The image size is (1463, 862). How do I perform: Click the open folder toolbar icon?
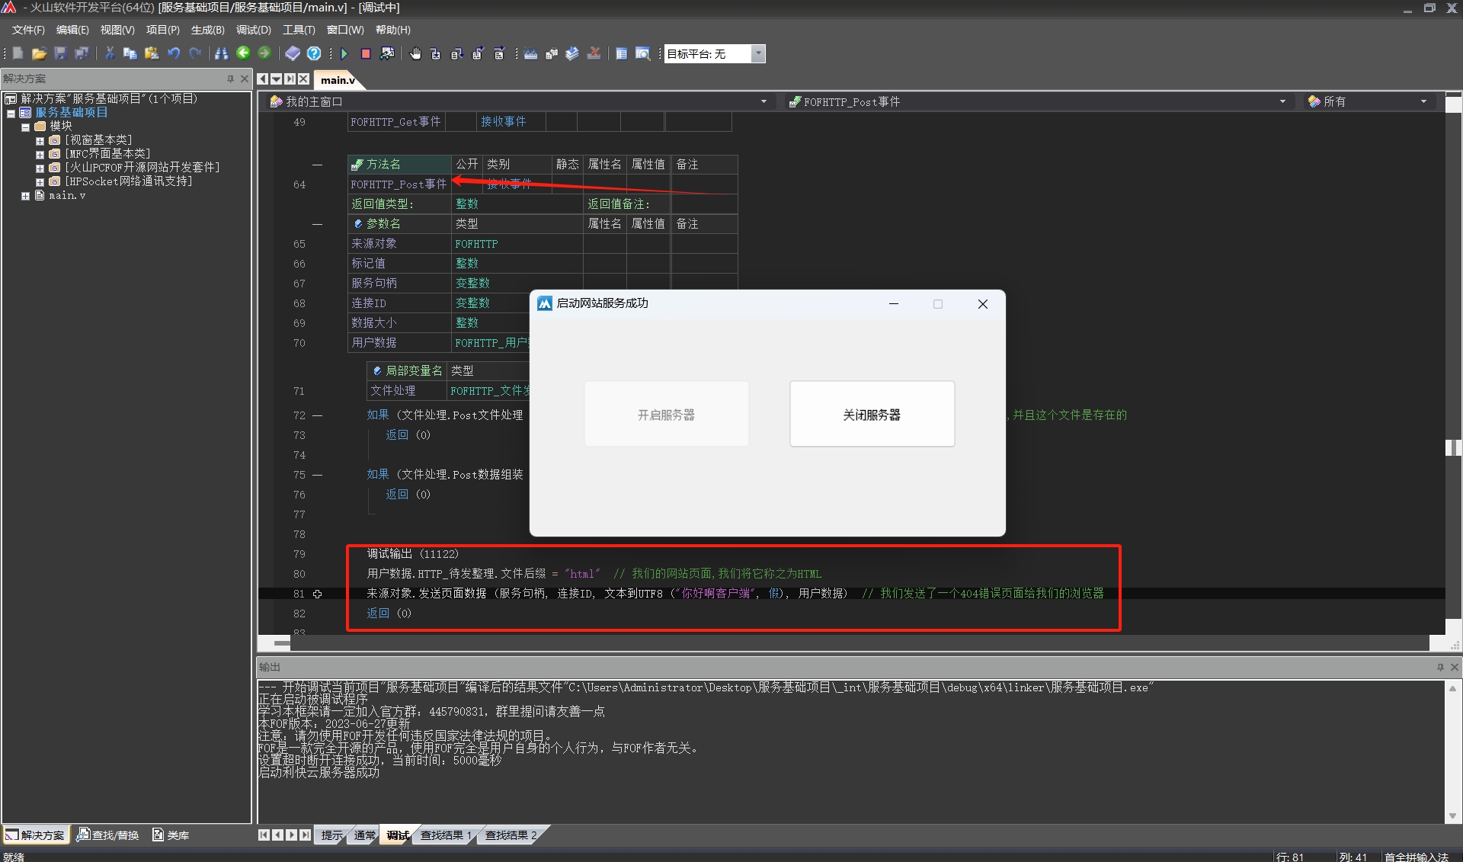pyautogui.click(x=39, y=53)
